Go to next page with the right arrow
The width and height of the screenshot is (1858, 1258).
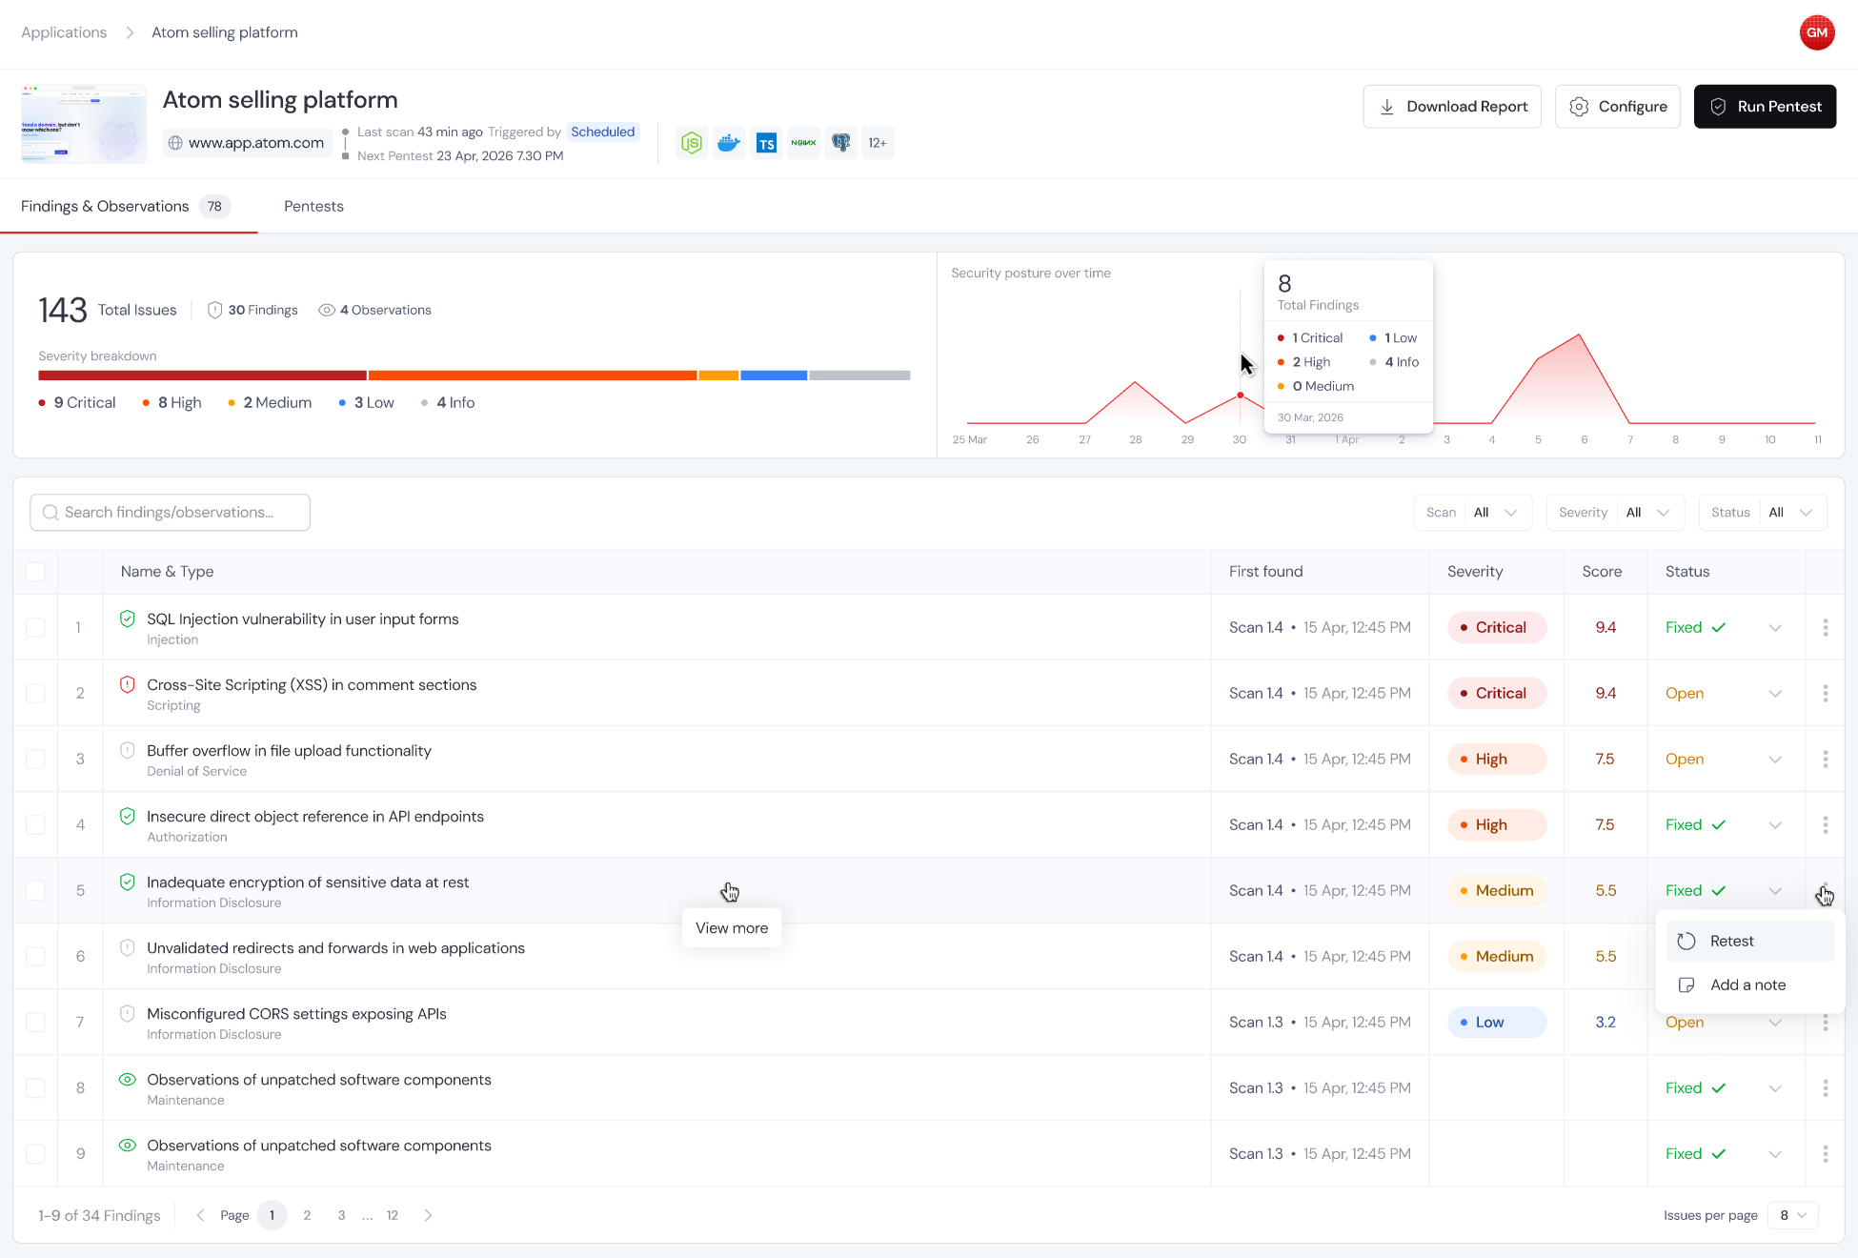click(428, 1215)
